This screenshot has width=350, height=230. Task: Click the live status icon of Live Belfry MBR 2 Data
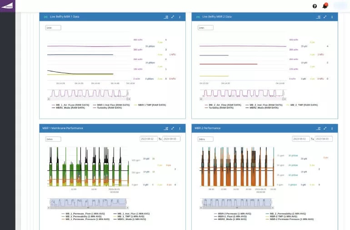click(x=198, y=17)
